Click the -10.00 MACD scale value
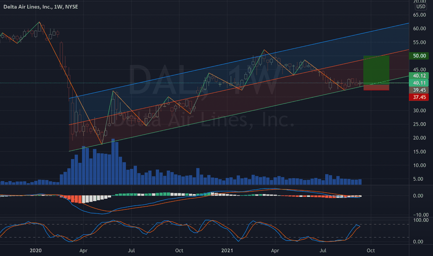Viewport: 433px width, 256px height. 421,215
